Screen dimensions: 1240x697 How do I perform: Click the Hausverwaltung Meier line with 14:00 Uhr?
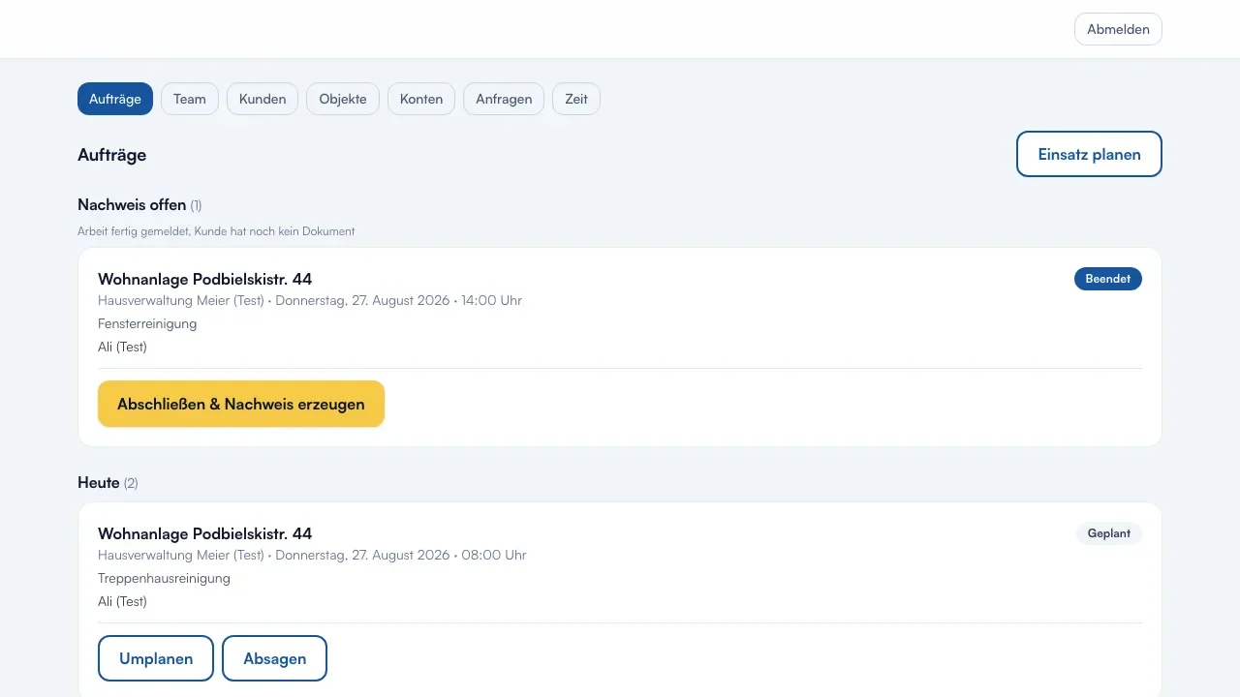[310, 300]
